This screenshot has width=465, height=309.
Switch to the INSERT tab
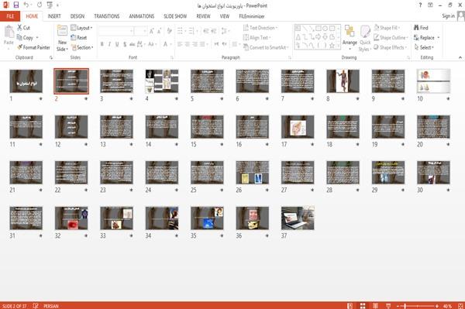click(x=54, y=16)
